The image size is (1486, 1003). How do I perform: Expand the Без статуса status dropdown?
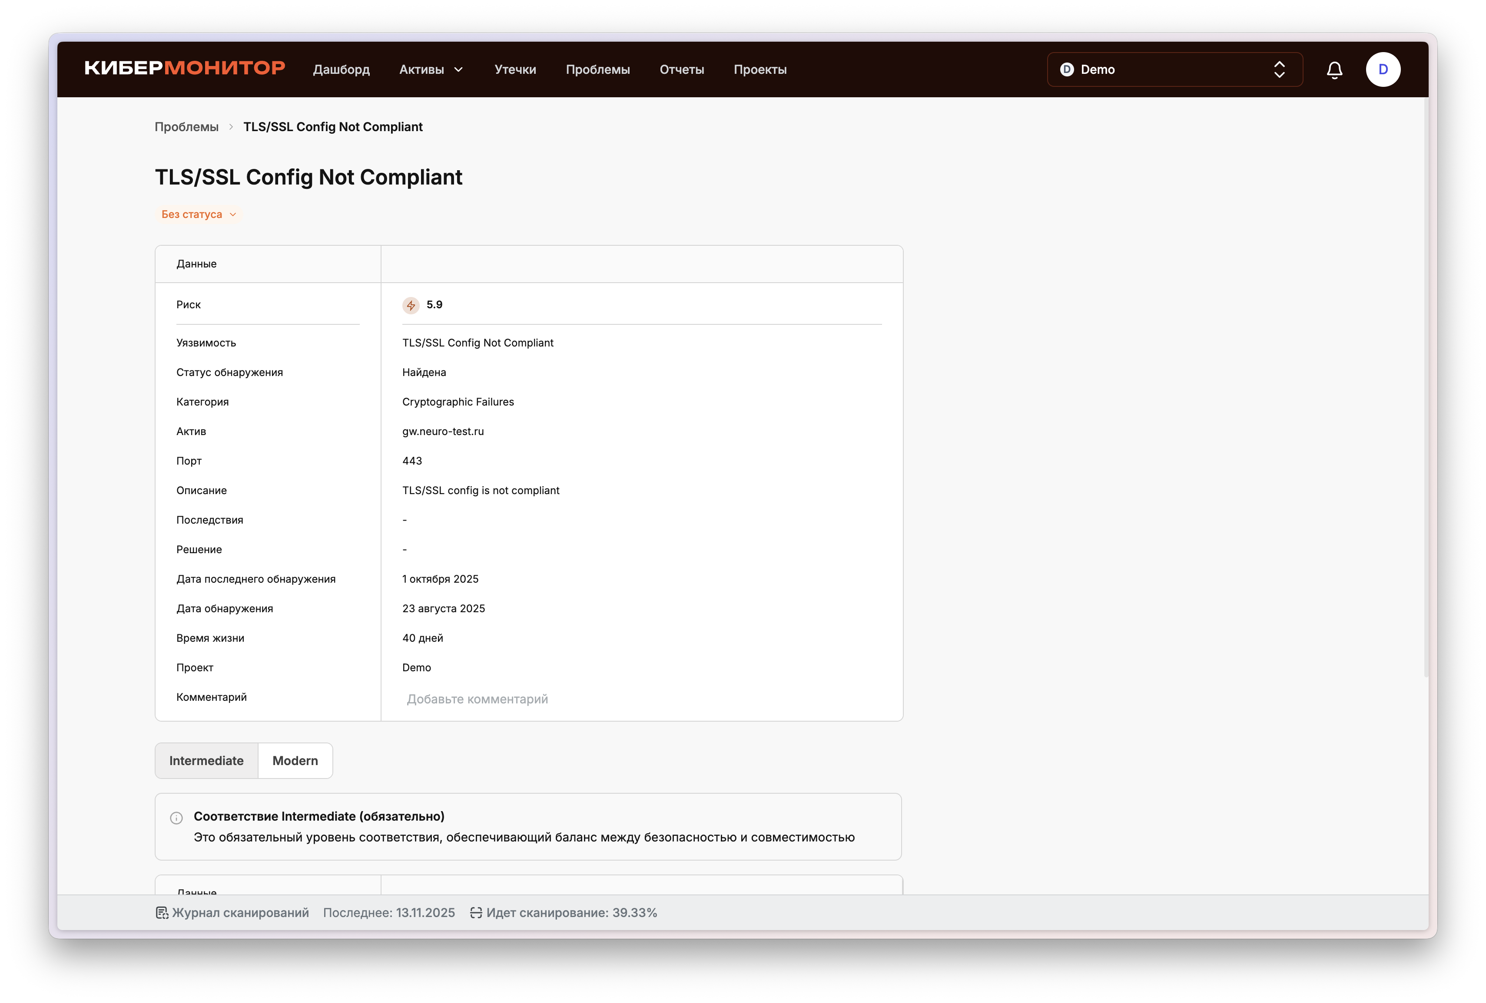point(198,214)
